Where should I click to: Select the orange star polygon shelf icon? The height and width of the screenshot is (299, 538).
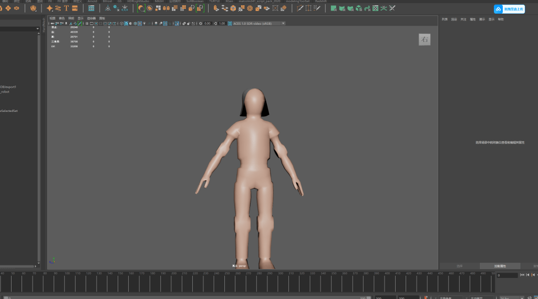click(50, 8)
